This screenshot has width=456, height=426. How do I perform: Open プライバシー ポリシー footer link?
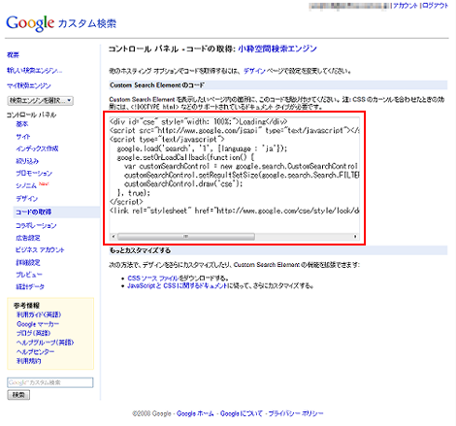click(x=296, y=413)
